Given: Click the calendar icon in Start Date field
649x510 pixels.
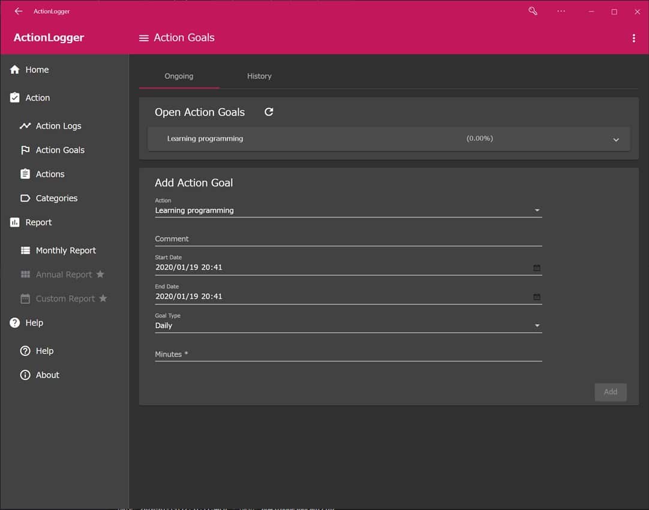Looking at the screenshot, I should (x=537, y=268).
